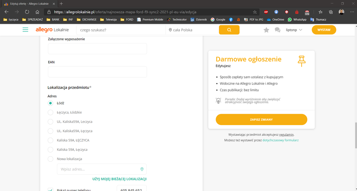Screen dimensions: 357x191
Task: Select Nowa lokalizacja radio option
Action: pyautogui.click(x=50, y=159)
